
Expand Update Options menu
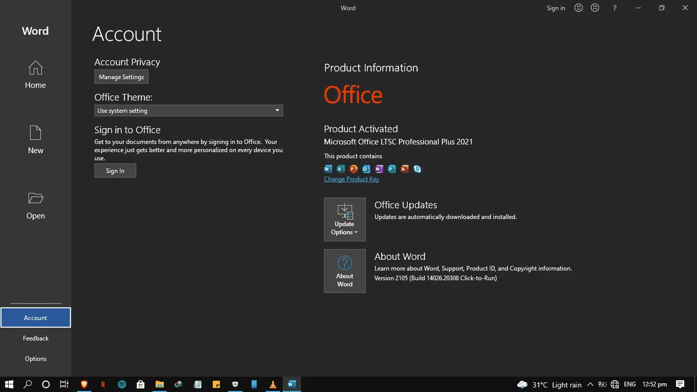click(x=345, y=219)
